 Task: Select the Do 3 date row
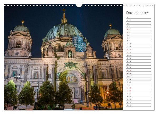point(139,23)
